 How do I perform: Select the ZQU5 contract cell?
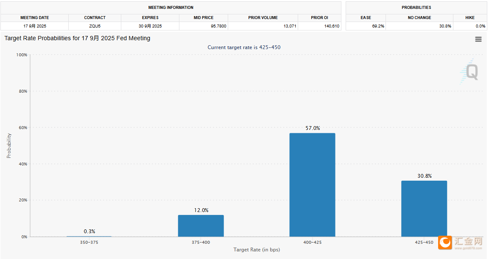click(x=95, y=26)
